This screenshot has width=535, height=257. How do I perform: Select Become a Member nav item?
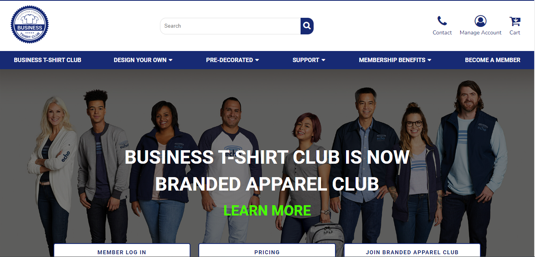click(493, 60)
